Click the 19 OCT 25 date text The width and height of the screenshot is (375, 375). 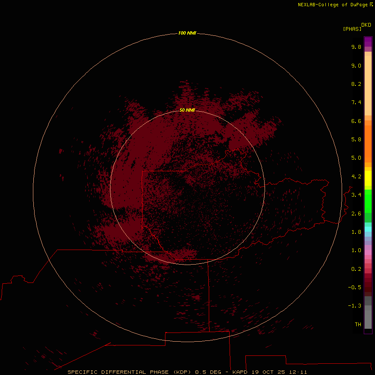tap(268, 372)
